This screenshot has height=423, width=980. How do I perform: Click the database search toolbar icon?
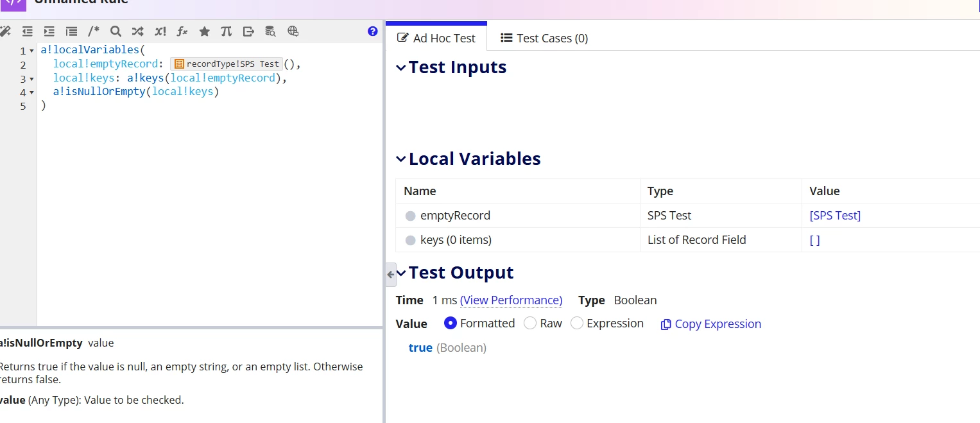coord(271,31)
